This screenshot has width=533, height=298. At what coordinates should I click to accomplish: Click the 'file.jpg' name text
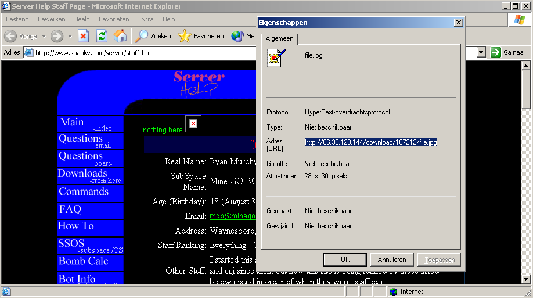[314, 55]
